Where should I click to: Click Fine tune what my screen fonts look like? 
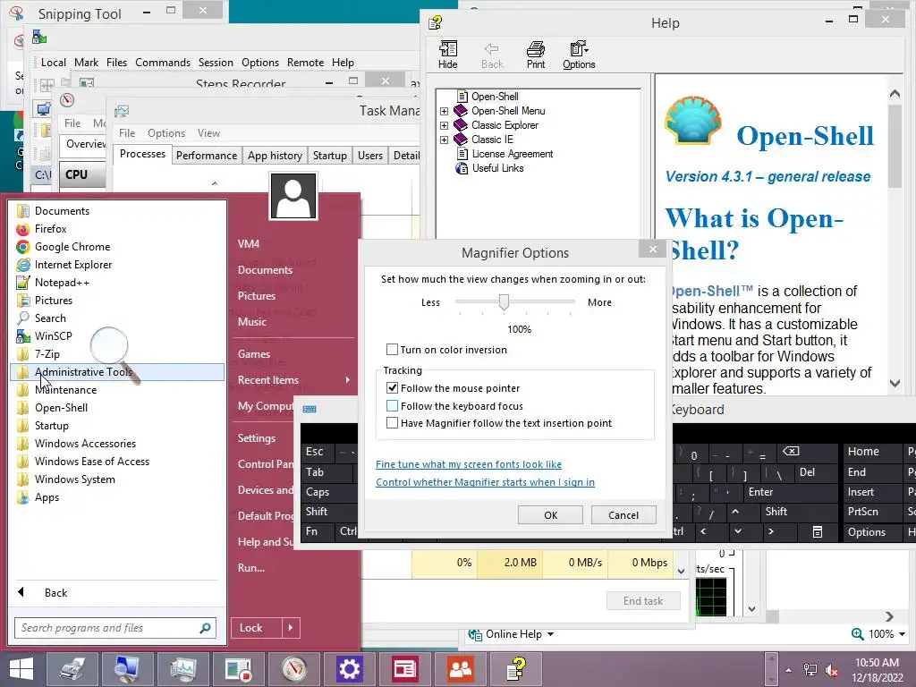click(469, 464)
